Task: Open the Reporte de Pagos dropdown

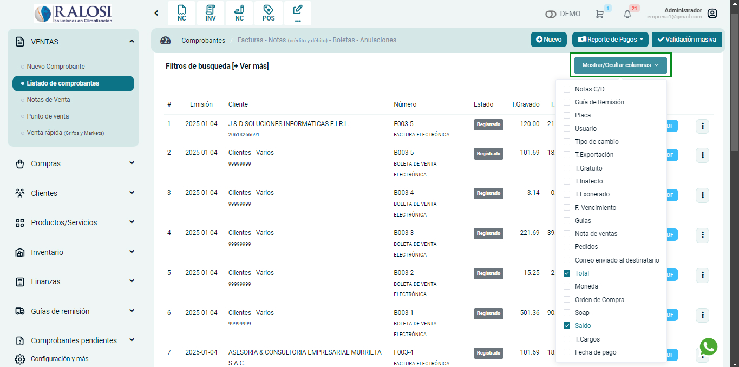Action: click(x=610, y=40)
